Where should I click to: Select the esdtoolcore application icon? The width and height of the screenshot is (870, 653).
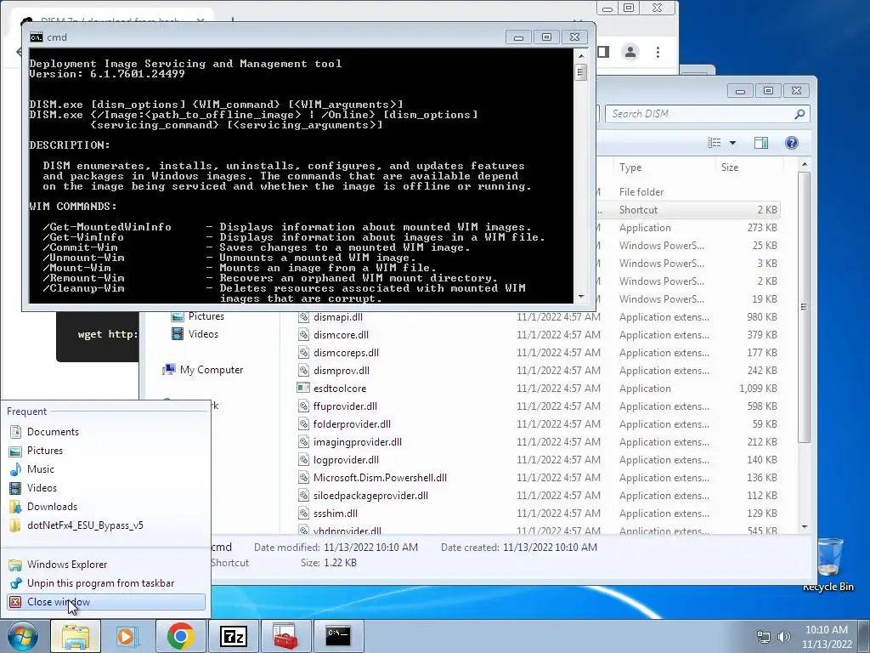pyautogui.click(x=303, y=388)
